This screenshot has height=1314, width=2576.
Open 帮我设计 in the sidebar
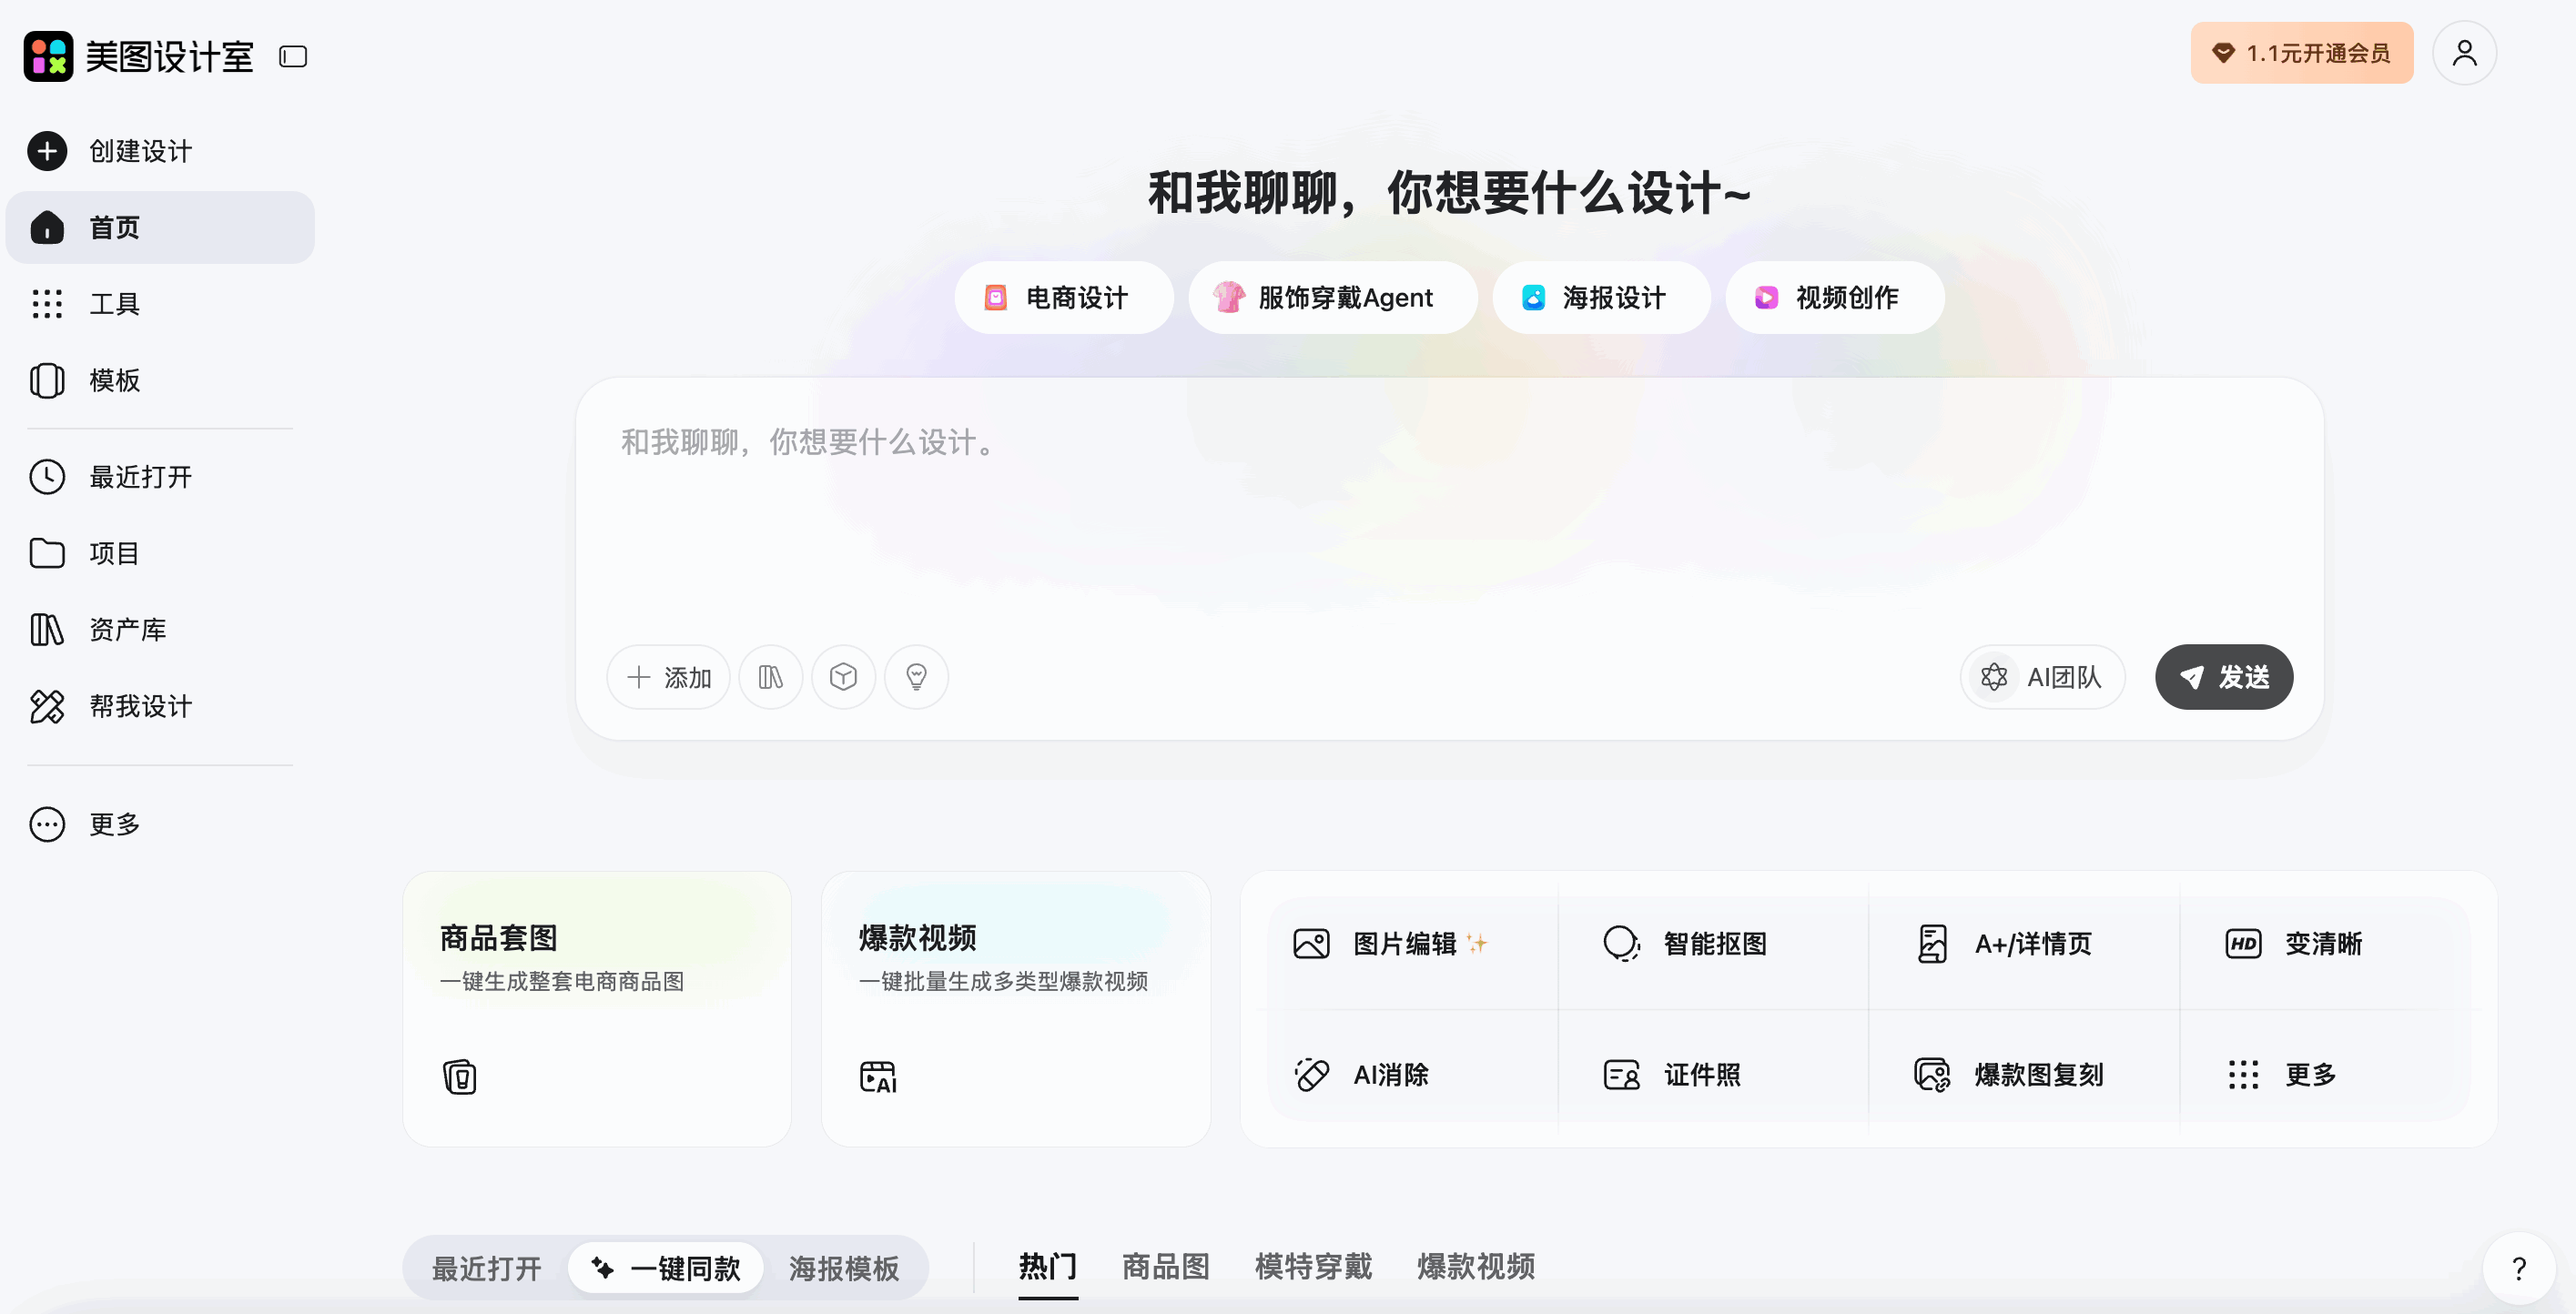point(160,706)
